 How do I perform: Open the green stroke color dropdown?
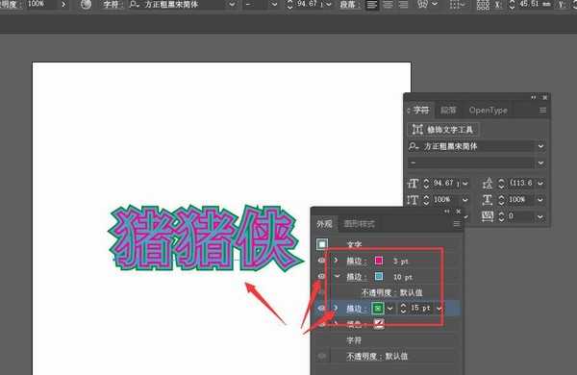[x=390, y=308]
